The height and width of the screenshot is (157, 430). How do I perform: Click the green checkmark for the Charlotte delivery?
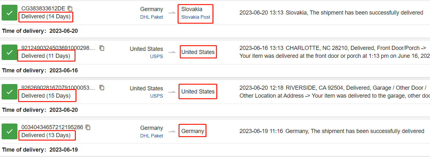point(10,52)
